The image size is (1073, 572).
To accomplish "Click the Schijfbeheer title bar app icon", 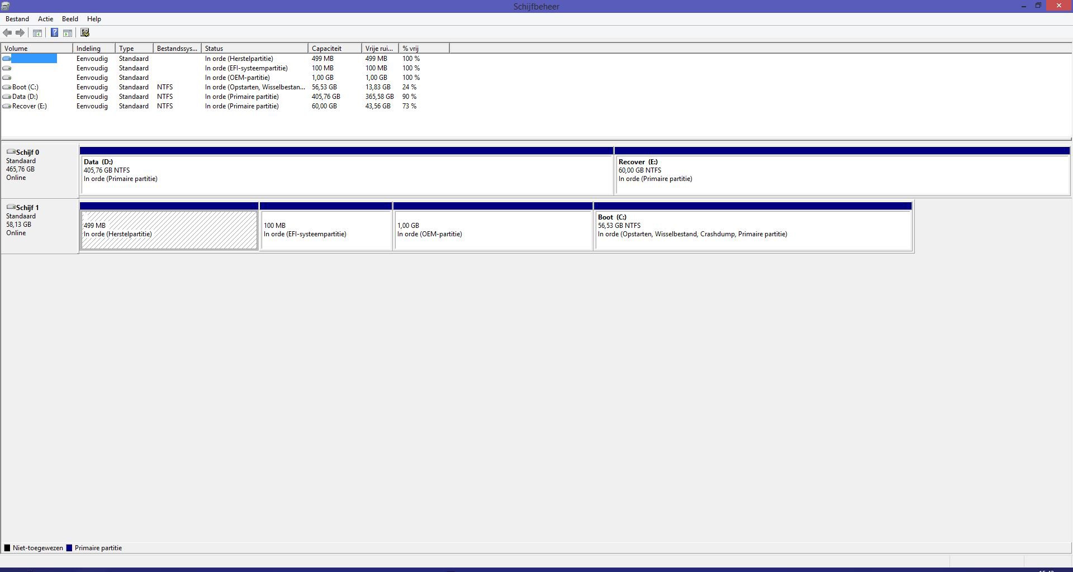I will pyautogui.click(x=6, y=6).
